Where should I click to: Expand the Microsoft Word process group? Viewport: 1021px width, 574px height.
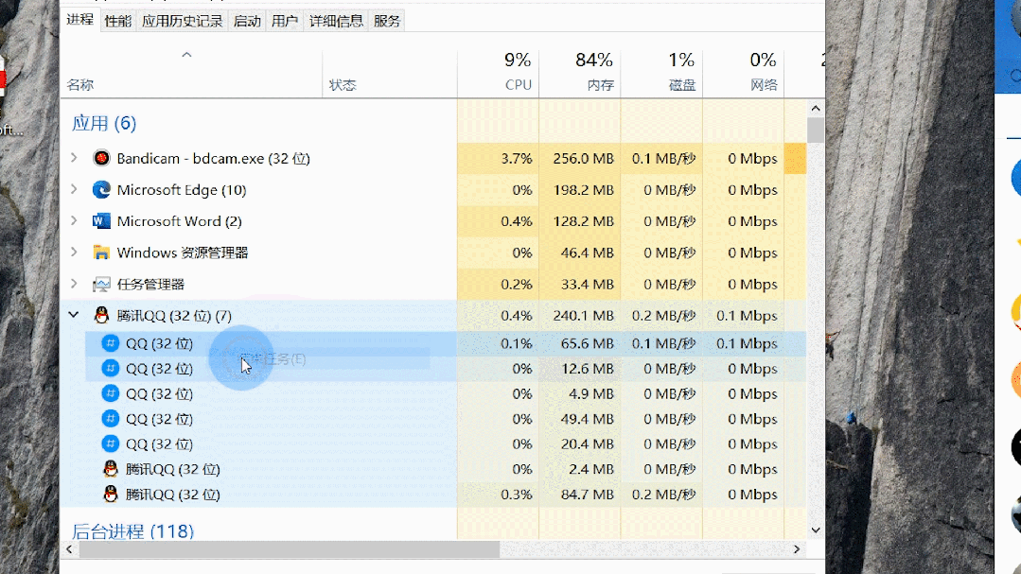point(74,221)
